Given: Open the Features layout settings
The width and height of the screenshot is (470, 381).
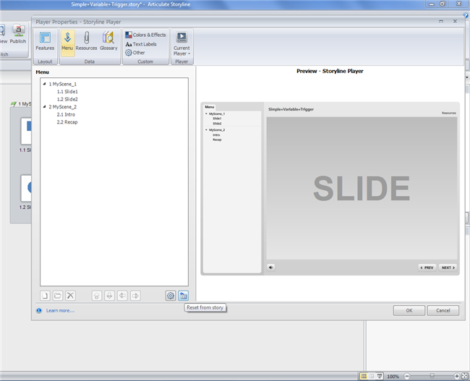Looking at the screenshot, I should 45,42.
